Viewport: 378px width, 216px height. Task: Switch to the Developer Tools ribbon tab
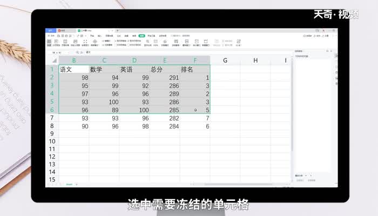[x=152, y=36]
